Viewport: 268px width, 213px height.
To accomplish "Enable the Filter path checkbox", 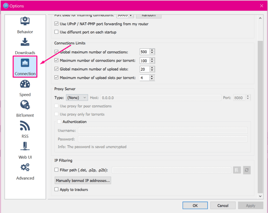I will pos(56,170).
